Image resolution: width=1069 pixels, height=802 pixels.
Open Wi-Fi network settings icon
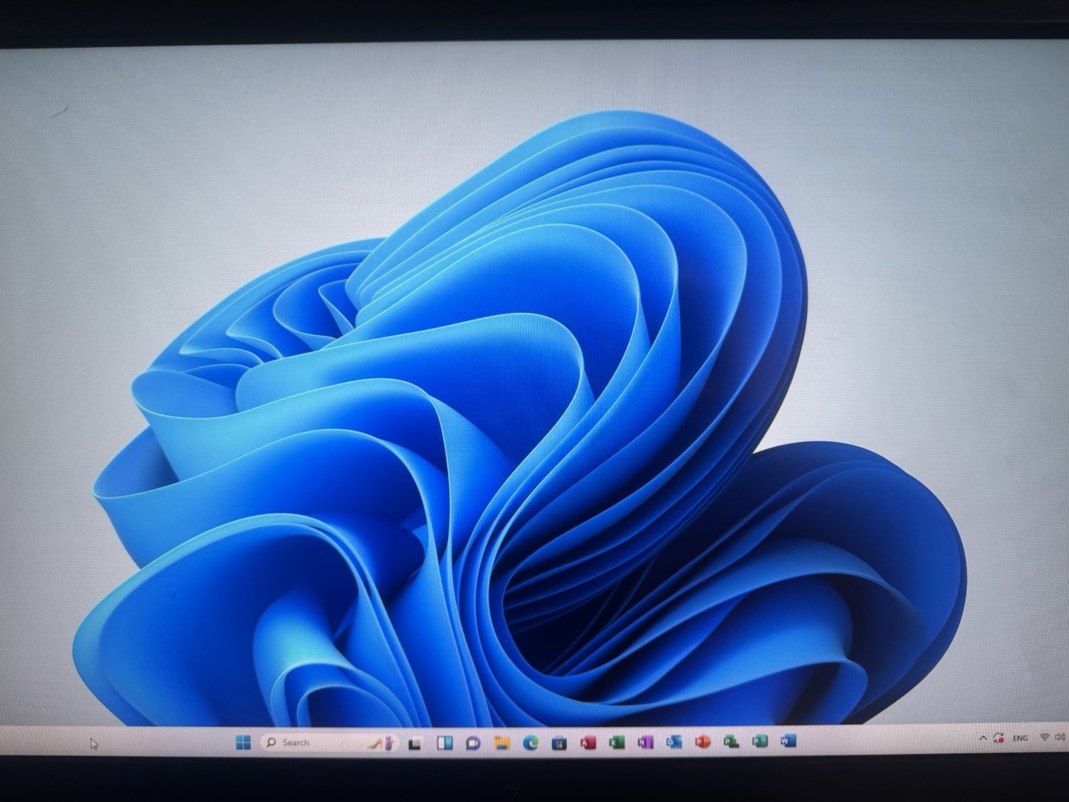coord(1044,737)
